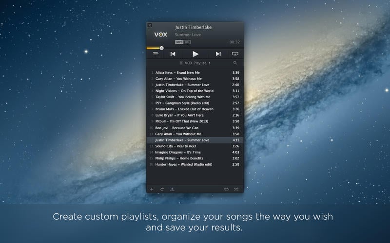Export the playlist with the upload tray icon
This screenshot has width=390, height=243.
point(172,189)
